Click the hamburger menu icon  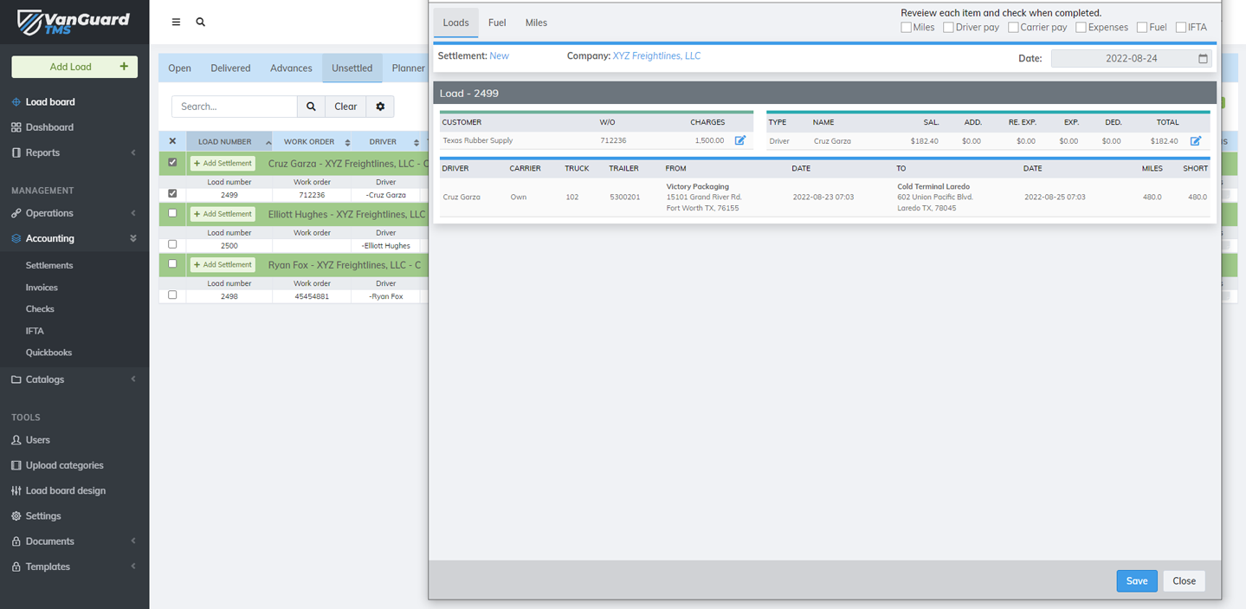point(176,23)
